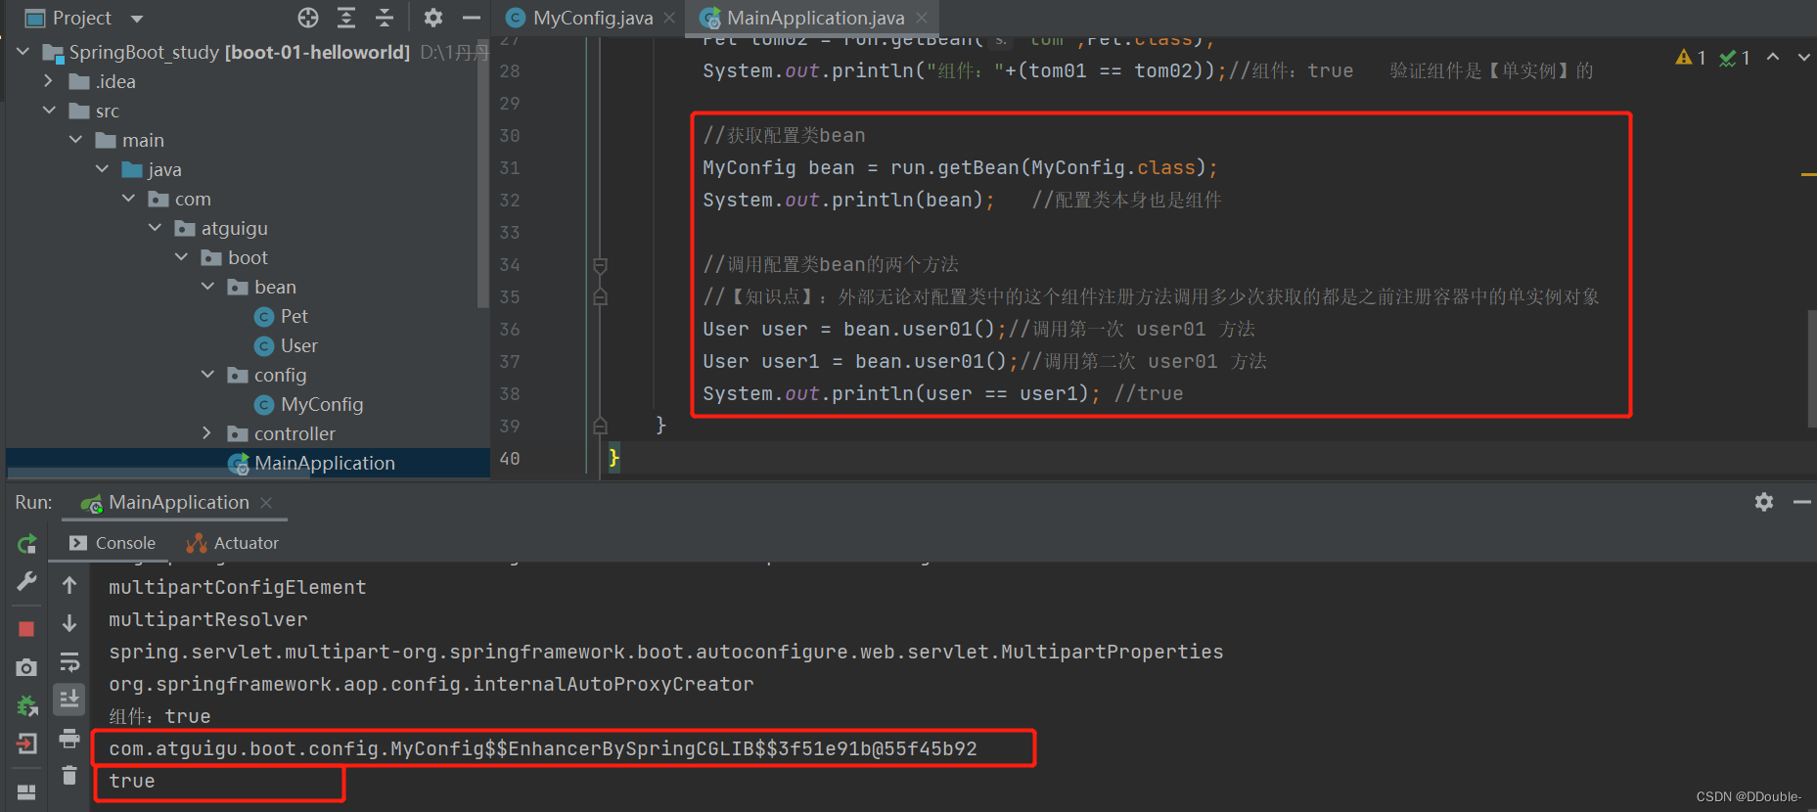The image size is (1817, 812).
Task: Open the Project view dropdown
Action: click(137, 19)
